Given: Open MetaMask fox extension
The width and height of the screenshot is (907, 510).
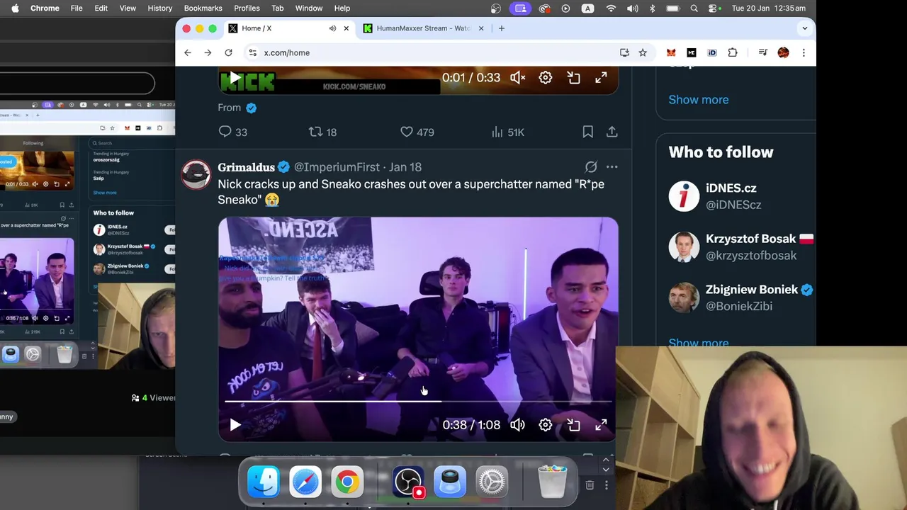Looking at the screenshot, I should [671, 52].
